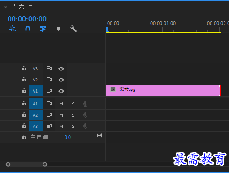
Task: Toggle sync lock for V1
Action: click(x=49, y=91)
